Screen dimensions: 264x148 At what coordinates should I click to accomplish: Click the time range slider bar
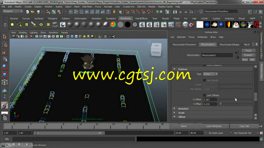click(x=69, y=133)
